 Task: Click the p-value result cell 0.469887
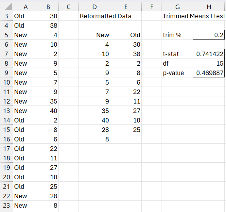pos(209,73)
